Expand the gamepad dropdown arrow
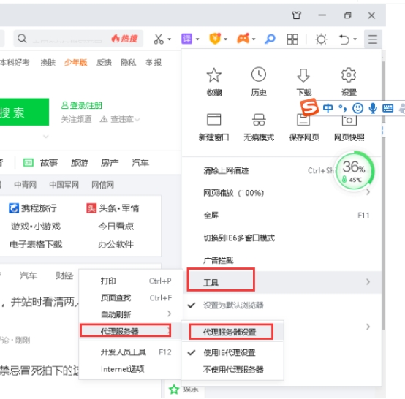This screenshot has width=405, height=399. point(254,39)
